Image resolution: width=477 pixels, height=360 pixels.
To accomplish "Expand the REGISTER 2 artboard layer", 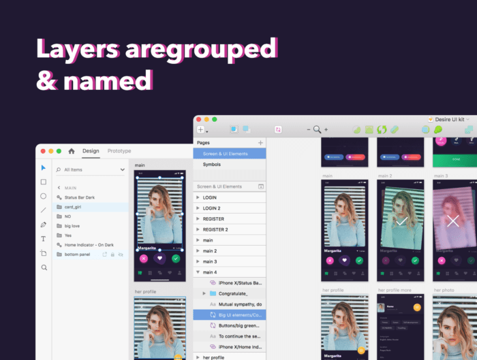I will (198, 229).
